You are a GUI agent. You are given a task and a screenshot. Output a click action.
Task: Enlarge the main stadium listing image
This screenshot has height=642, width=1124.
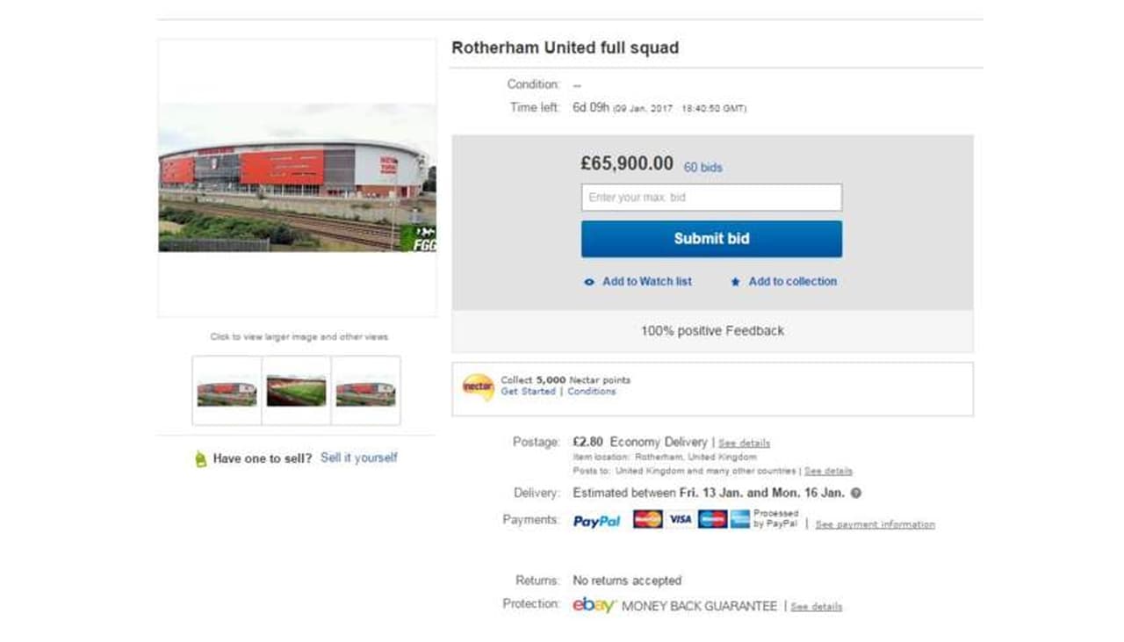(x=297, y=178)
